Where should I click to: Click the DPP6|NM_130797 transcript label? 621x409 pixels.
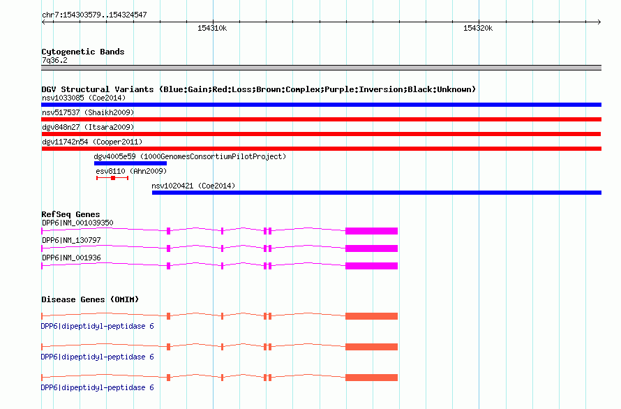coord(71,240)
